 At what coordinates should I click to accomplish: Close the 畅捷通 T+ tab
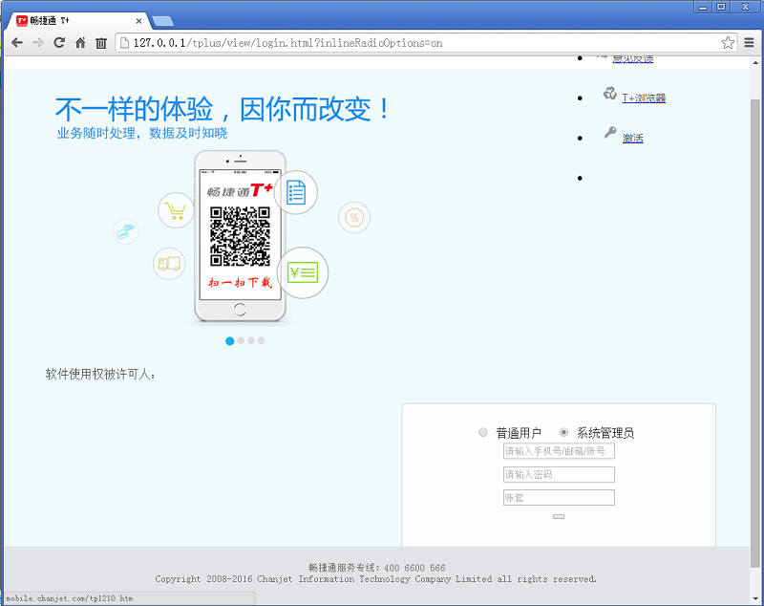tap(138, 21)
